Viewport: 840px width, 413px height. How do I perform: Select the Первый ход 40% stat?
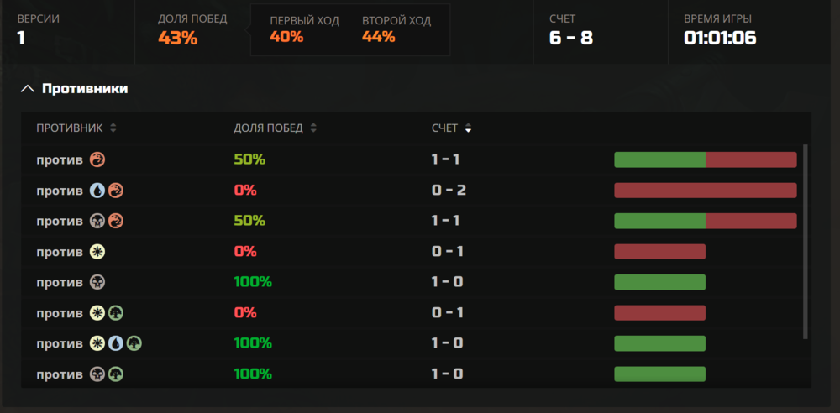[286, 36]
